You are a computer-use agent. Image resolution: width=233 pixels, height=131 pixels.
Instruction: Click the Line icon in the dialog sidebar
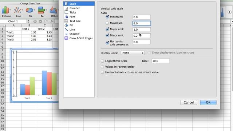coord(66,29)
